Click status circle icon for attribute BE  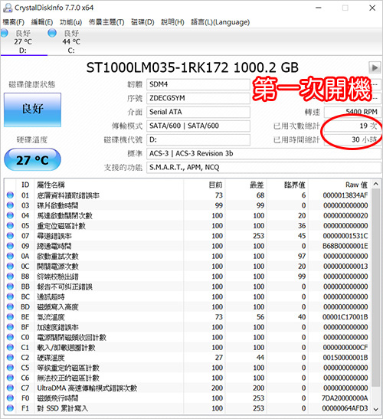[10, 317]
